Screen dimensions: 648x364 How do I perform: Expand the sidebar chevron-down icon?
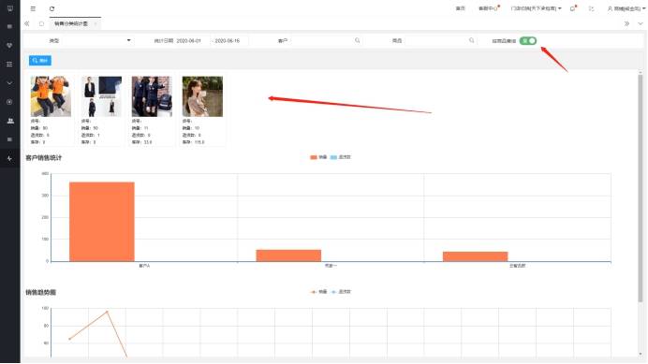pos(10,83)
